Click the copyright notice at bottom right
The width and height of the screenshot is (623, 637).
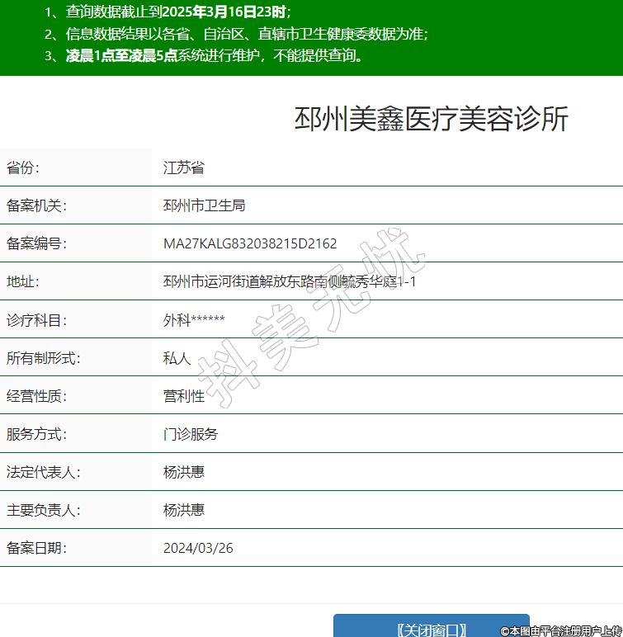pyautogui.click(x=560, y=630)
